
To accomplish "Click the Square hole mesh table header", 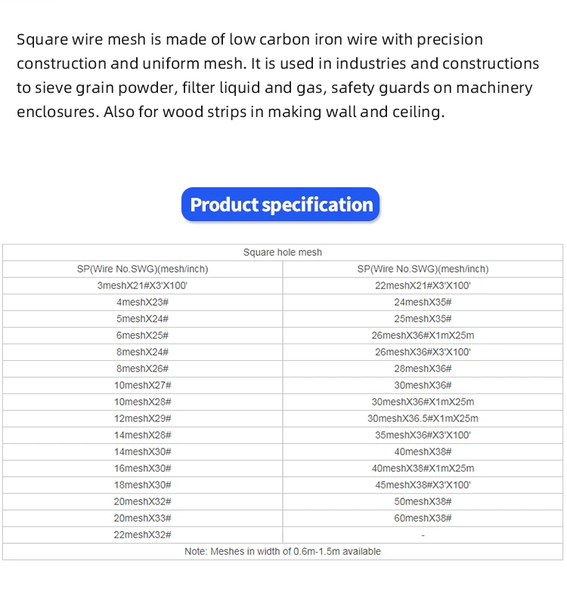I will [282, 252].
